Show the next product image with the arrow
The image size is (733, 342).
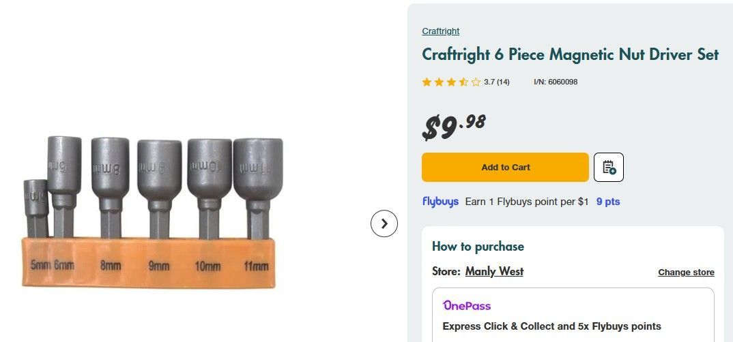(384, 223)
